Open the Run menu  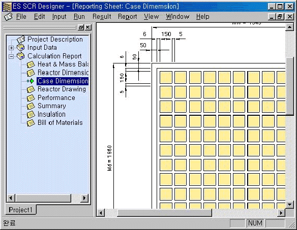point(79,17)
